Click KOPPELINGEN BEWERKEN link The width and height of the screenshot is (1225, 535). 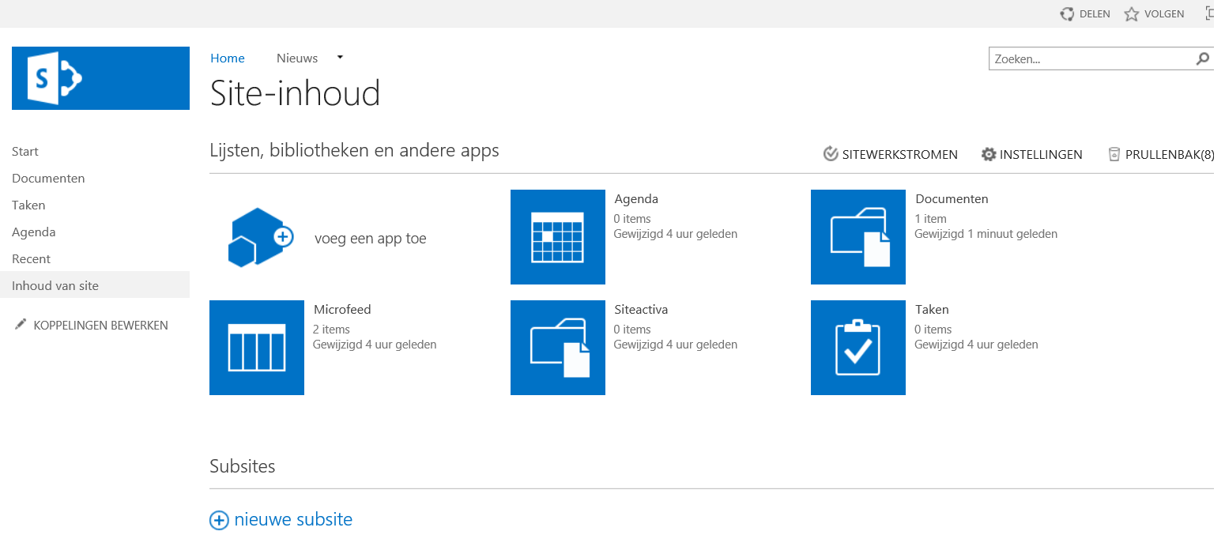pos(101,326)
